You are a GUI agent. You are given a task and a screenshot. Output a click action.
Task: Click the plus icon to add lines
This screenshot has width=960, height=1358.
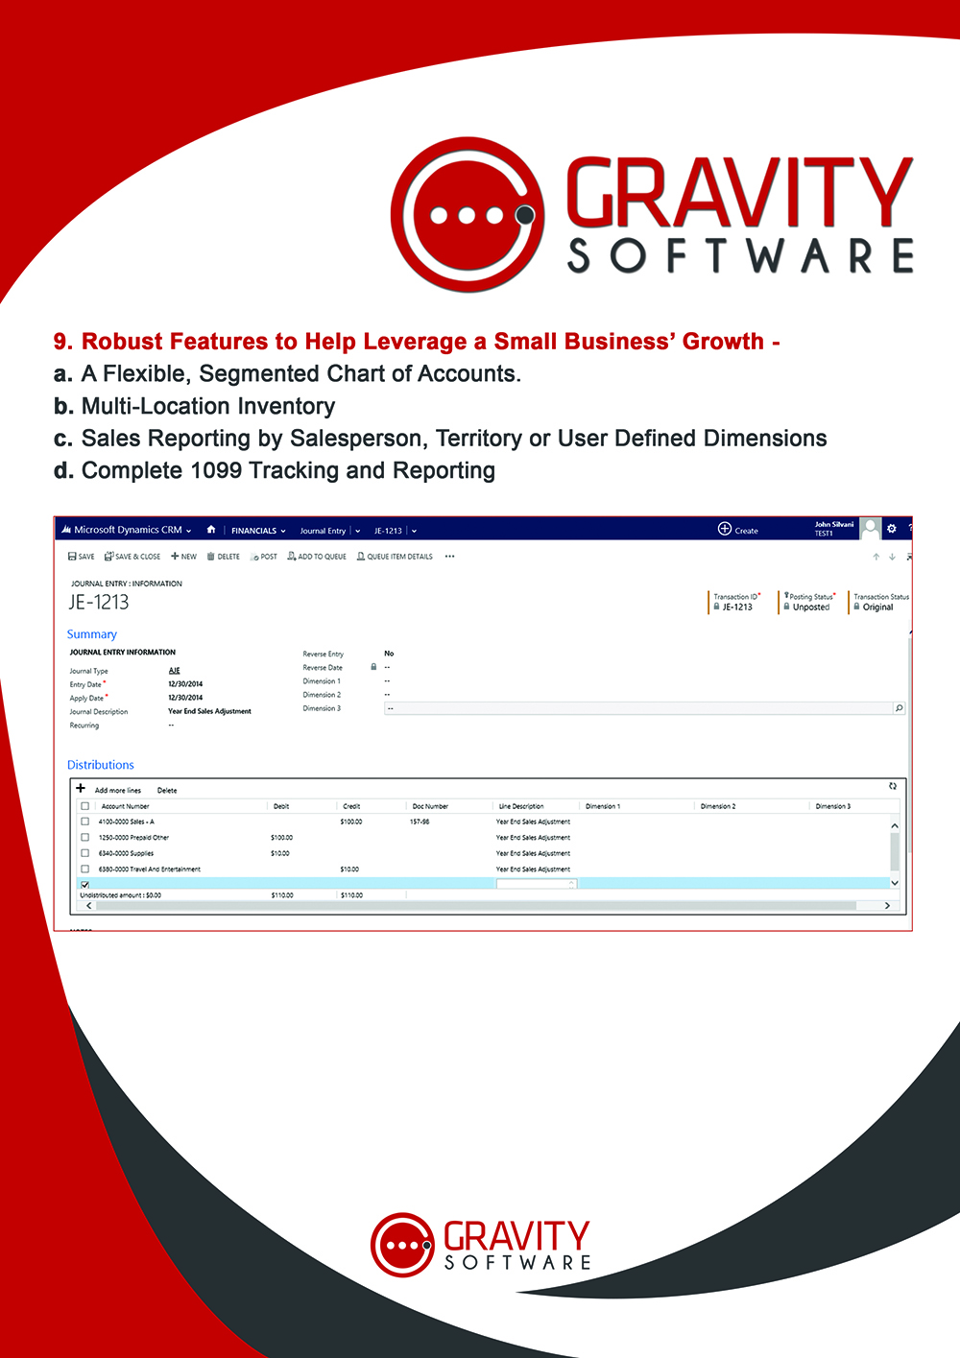(81, 788)
